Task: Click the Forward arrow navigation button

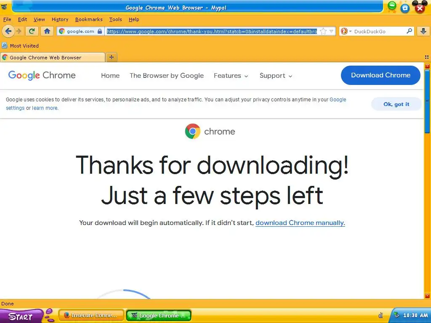Action: pos(19,31)
